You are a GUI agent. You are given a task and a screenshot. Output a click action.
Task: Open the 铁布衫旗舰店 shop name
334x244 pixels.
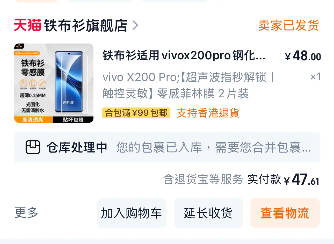tap(86, 25)
